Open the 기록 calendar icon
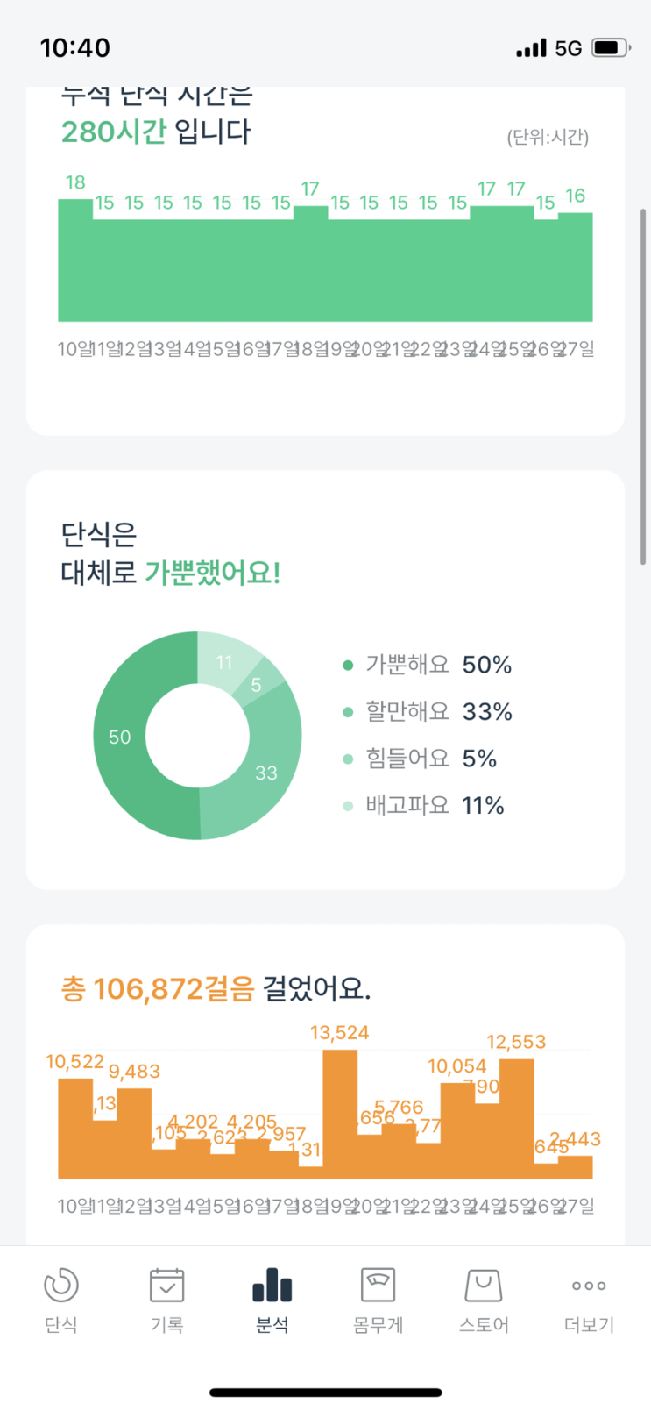The width and height of the screenshot is (651, 1411). [166, 1286]
